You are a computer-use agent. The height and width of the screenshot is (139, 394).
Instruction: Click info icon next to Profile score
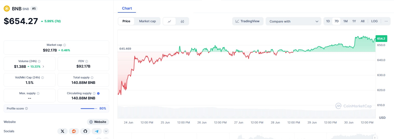pyautogui.click(x=26, y=108)
